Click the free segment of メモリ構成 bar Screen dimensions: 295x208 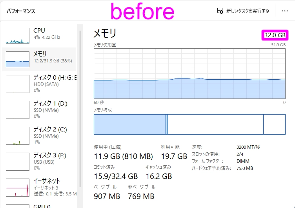(x=274, y=124)
